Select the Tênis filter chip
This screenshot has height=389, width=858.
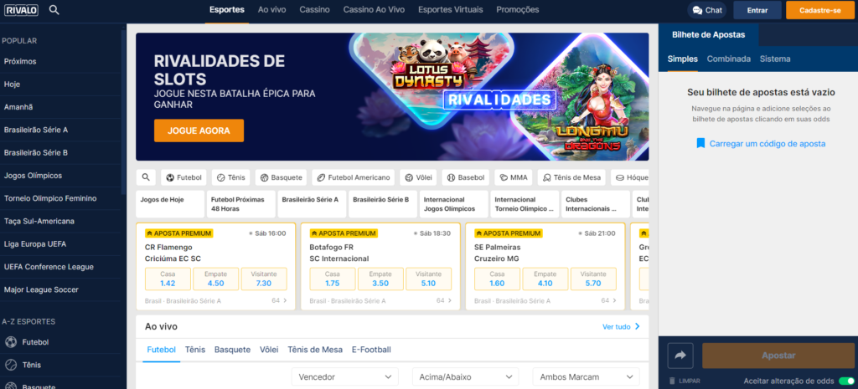click(x=231, y=177)
